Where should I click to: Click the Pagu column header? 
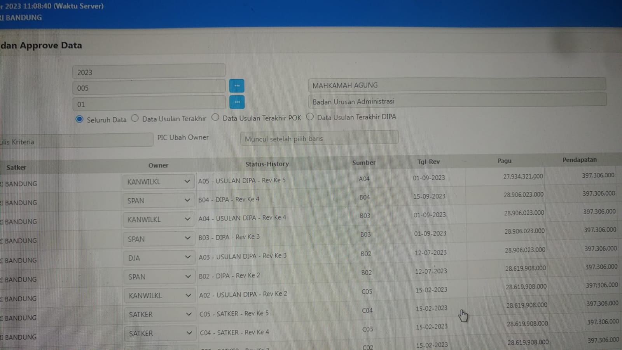(x=504, y=161)
